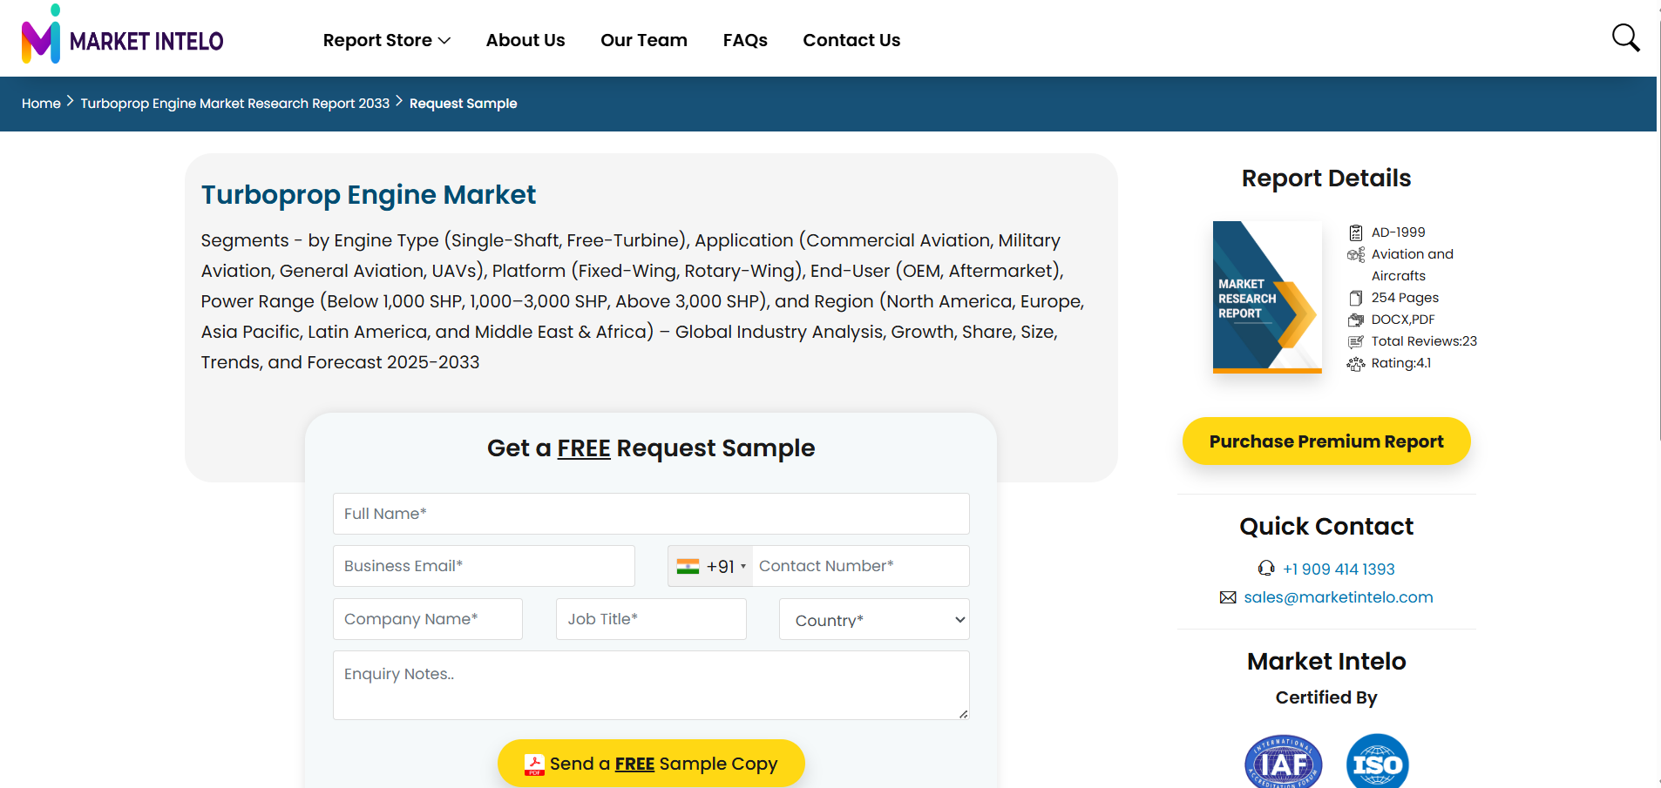Click the 254 Pages document icon
Image resolution: width=1661 pixels, height=788 pixels.
click(x=1356, y=298)
